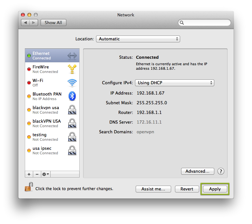Click the Bluetooth PAN blue icon
The height and width of the screenshot is (224, 252).
click(x=72, y=96)
